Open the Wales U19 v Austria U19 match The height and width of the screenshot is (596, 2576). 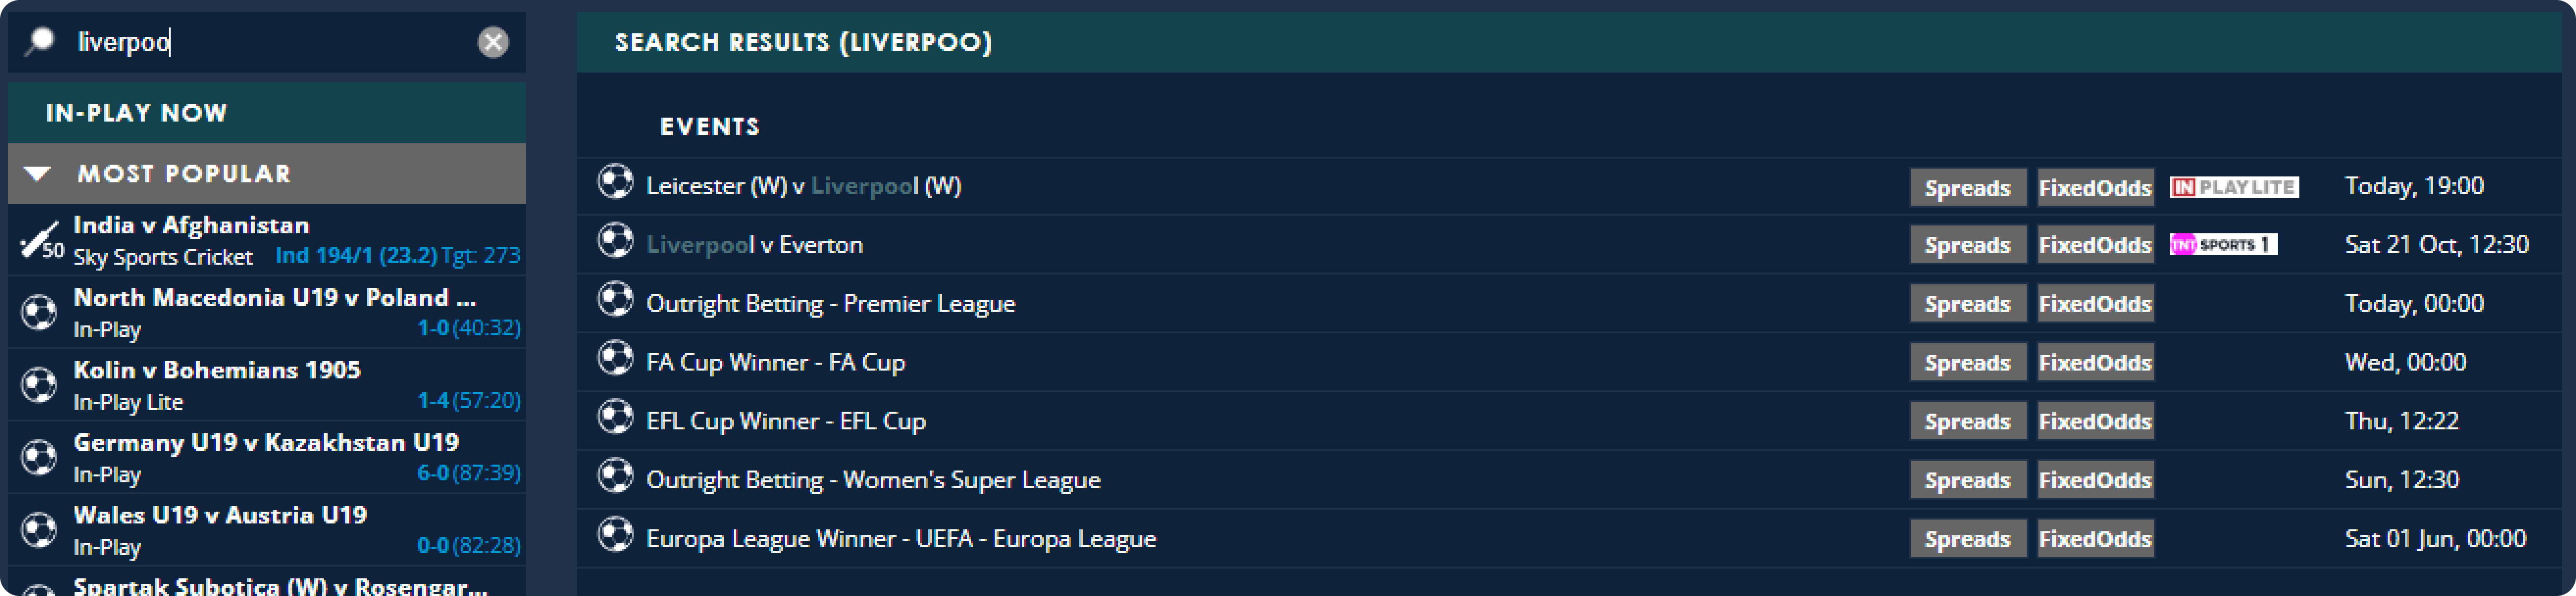[220, 516]
